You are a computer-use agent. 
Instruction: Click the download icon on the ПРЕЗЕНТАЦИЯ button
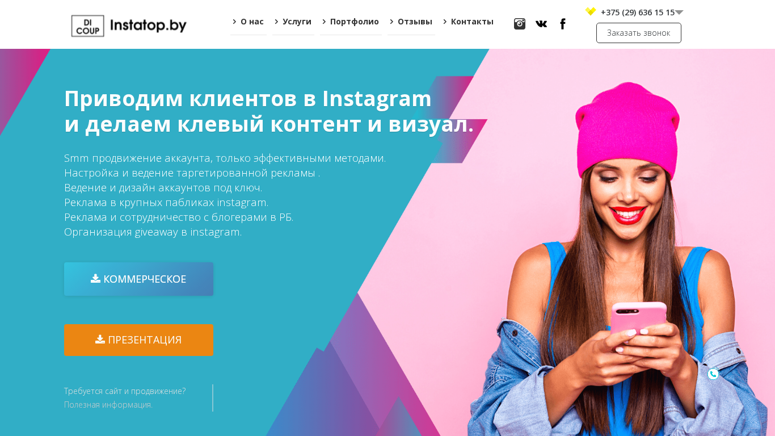pos(100,339)
